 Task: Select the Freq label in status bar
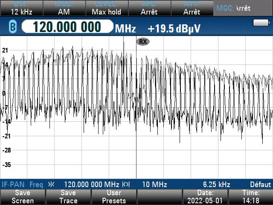click(x=36, y=184)
